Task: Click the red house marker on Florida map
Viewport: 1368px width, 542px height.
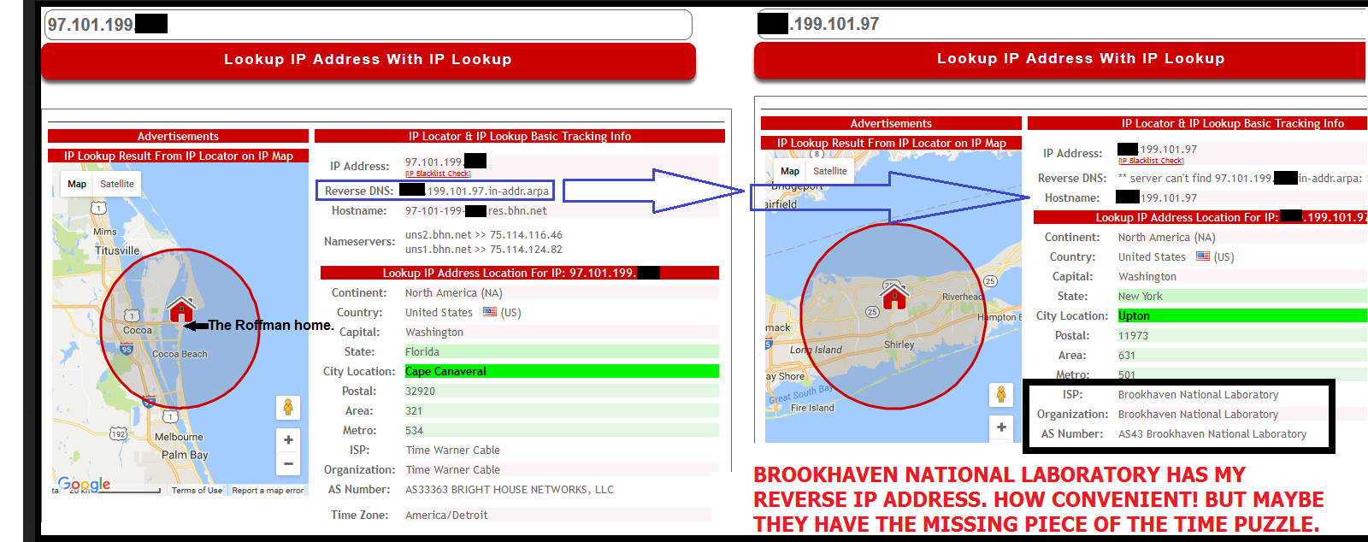Action: click(x=181, y=309)
